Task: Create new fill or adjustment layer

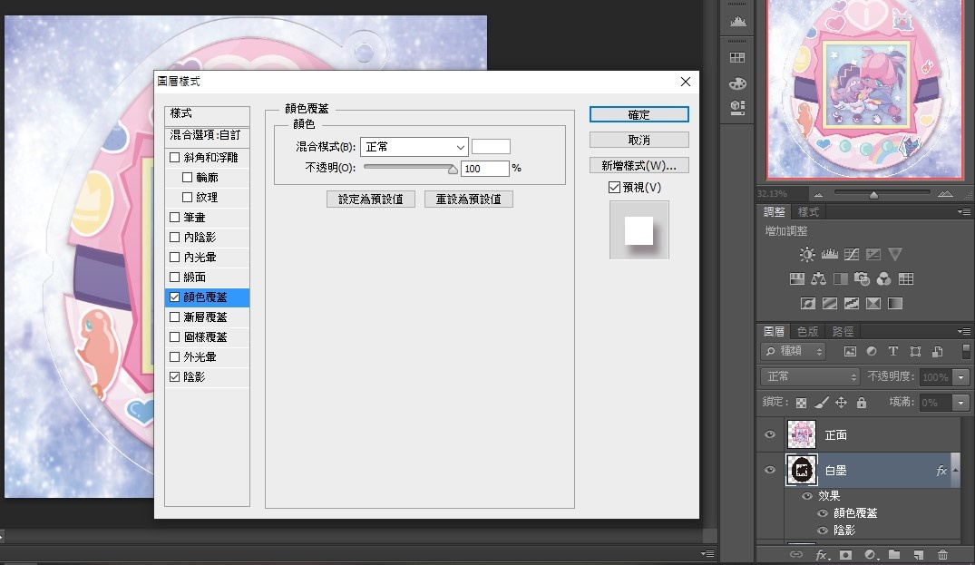Action: pos(870,554)
